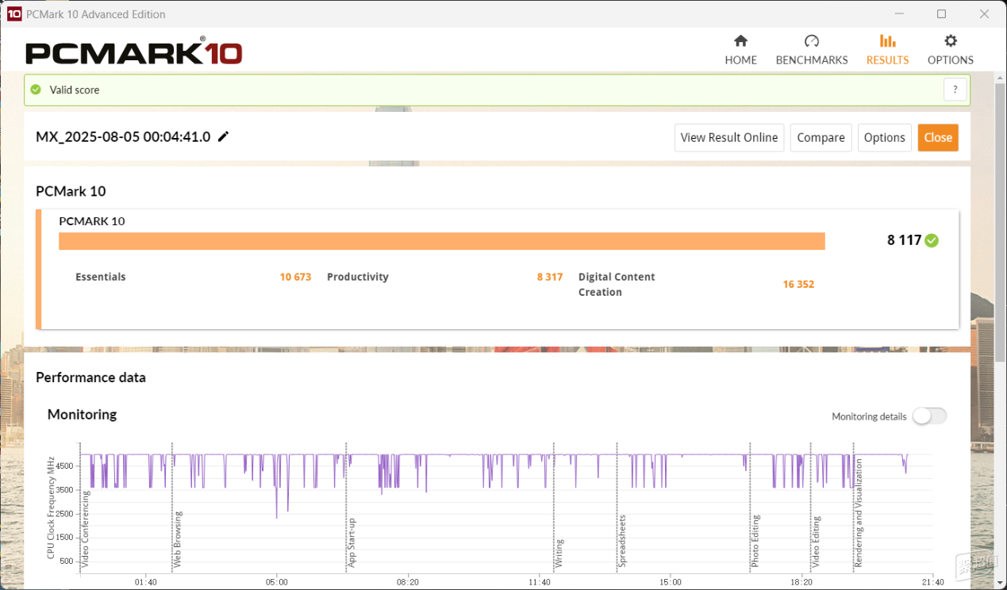Click the Options button beside Compare

[x=884, y=137]
